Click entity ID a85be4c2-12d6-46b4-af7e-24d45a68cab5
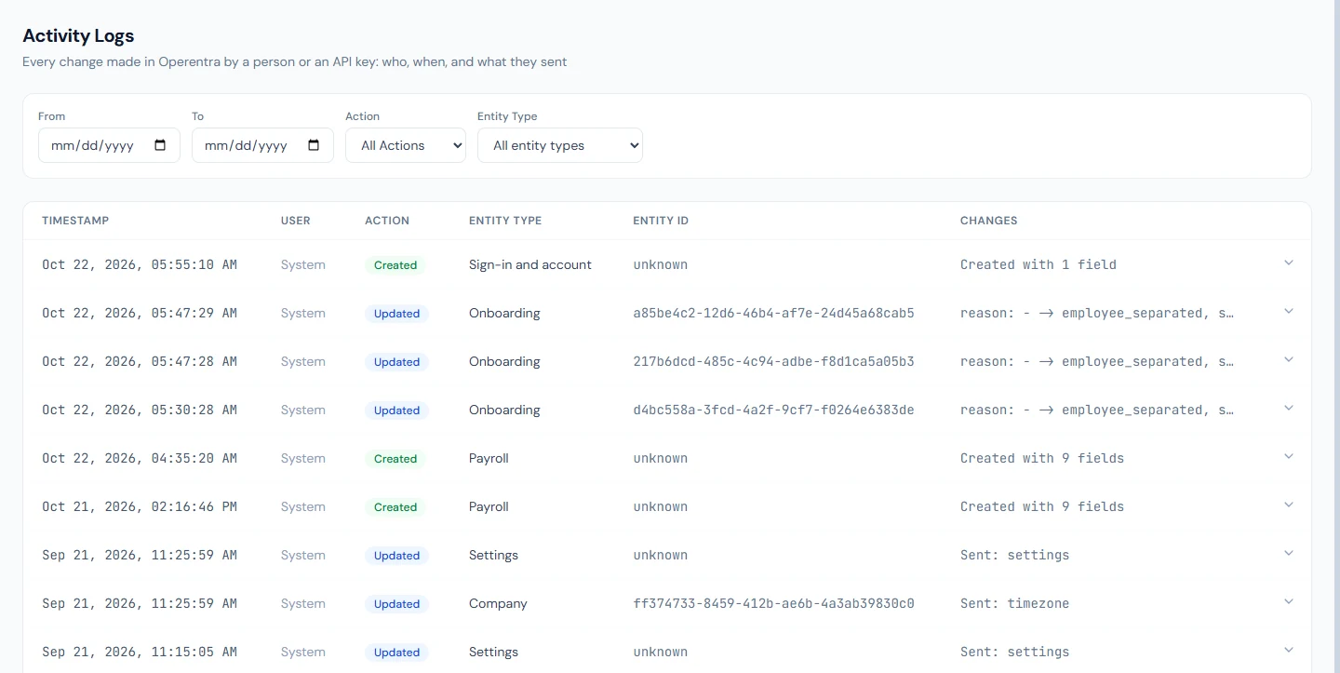The width and height of the screenshot is (1340, 673). pyautogui.click(x=773, y=313)
